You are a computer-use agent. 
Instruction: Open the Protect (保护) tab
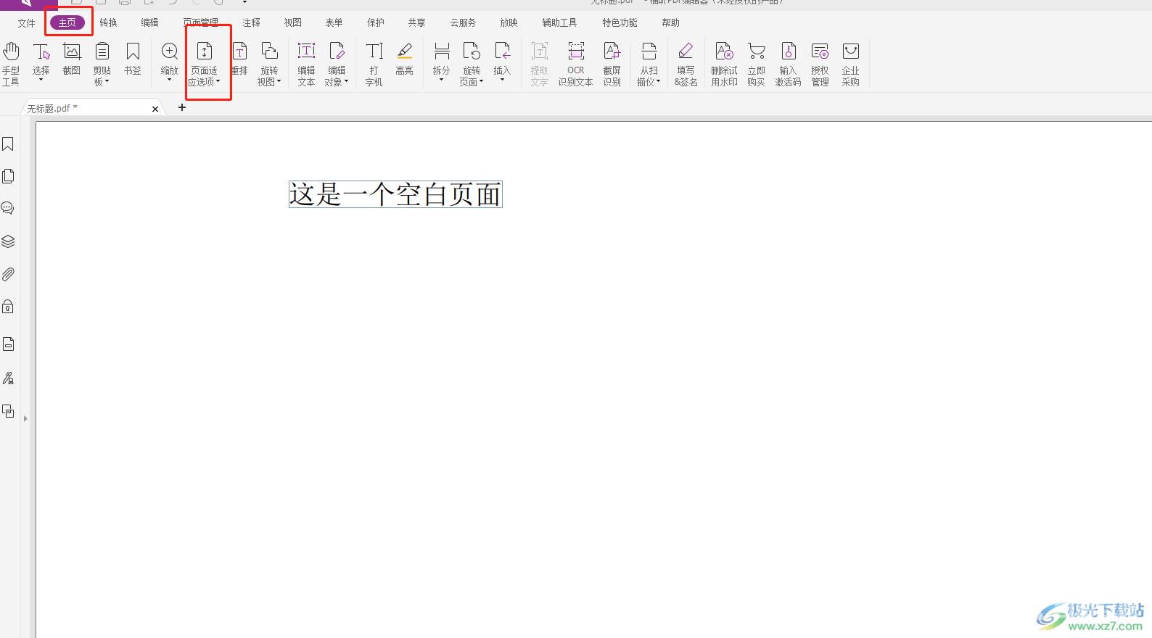click(376, 22)
